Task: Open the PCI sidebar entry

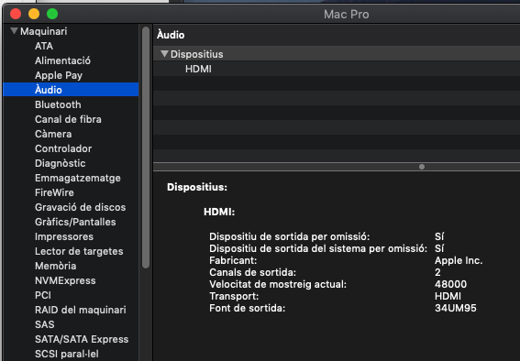Action: 43,295
